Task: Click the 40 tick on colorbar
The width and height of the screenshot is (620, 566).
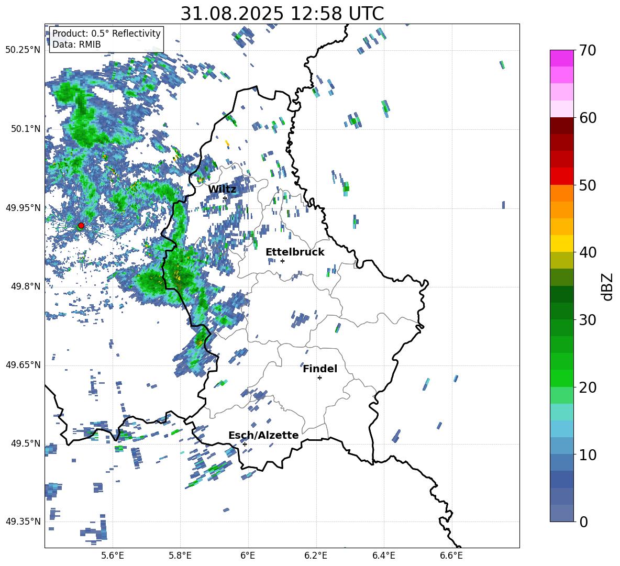Action: click(x=588, y=252)
